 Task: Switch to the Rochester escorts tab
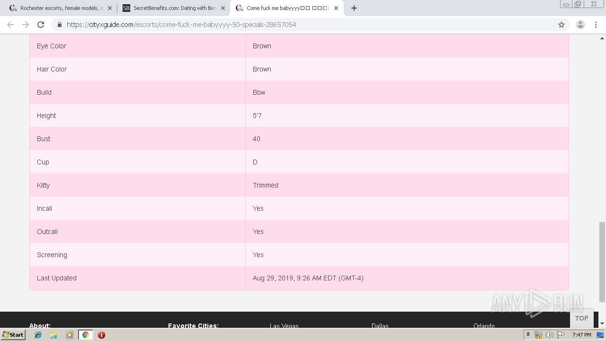(x=61, y=8)
